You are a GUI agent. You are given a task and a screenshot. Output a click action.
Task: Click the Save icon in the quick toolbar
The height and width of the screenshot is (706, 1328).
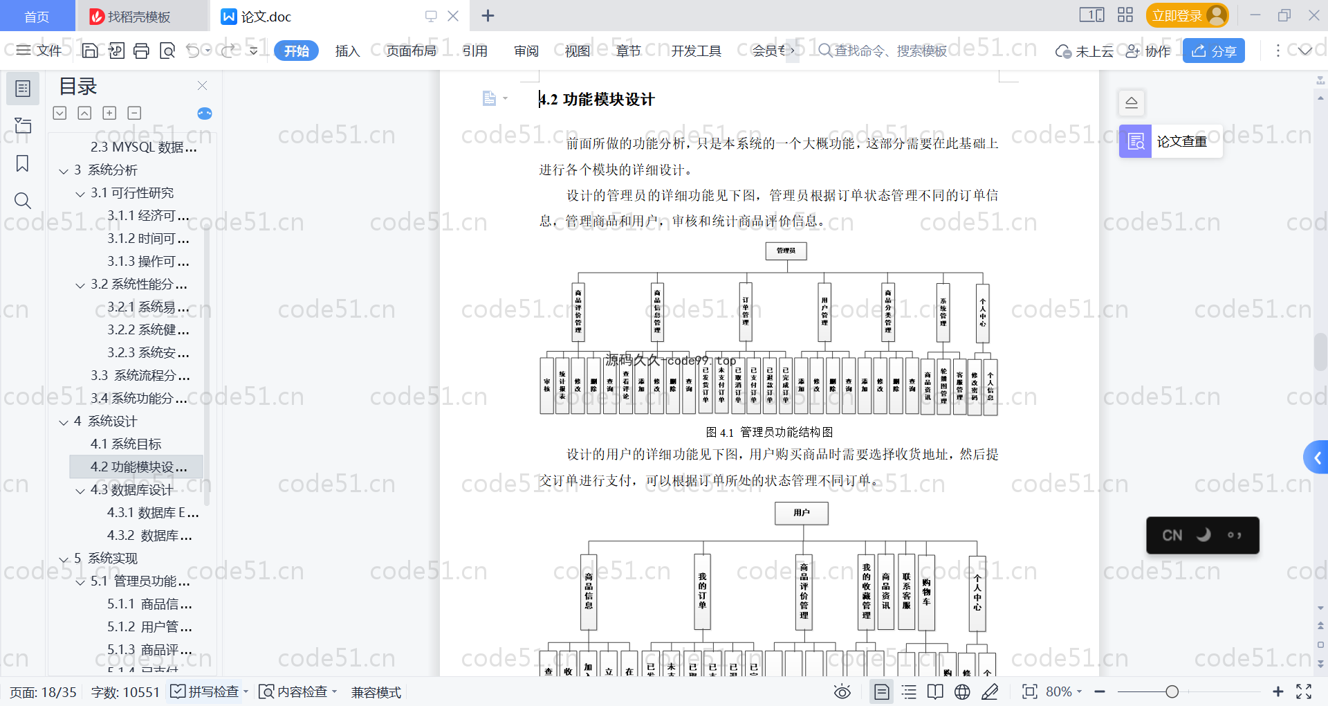pyautogui.click(x=90, y=51)
